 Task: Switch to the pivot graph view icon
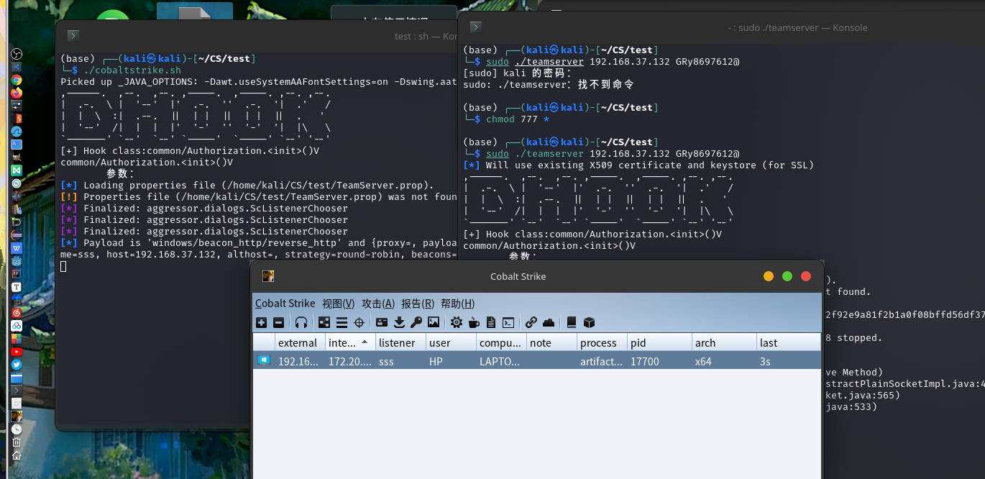[x=324, y=322]
